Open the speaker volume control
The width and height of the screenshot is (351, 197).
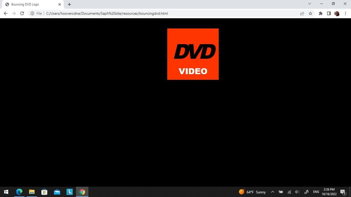tap(297, 192)
